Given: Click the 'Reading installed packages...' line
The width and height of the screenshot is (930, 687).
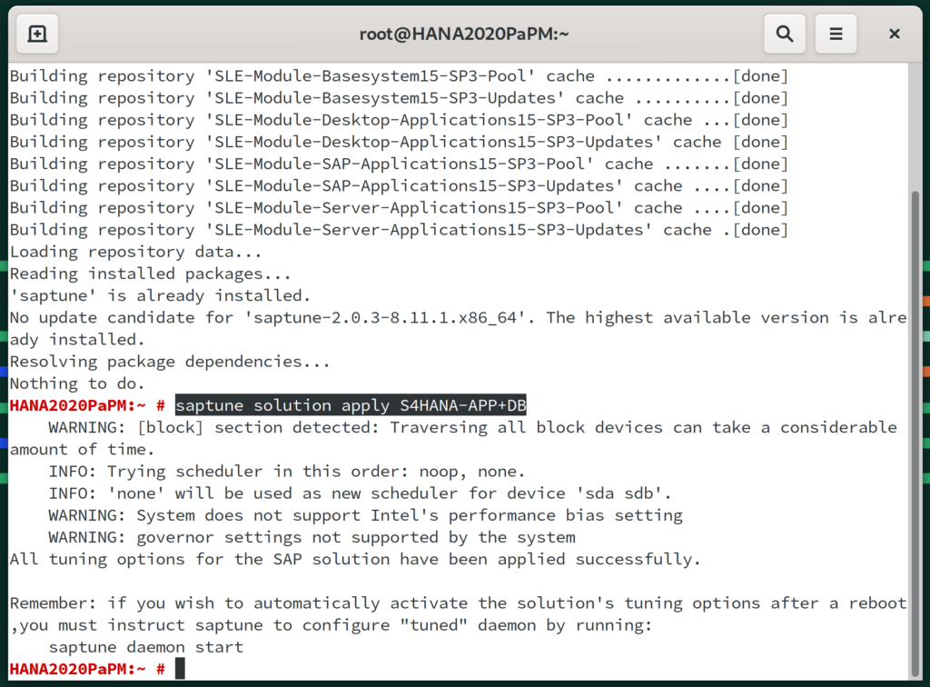Looking at the screenshot, I should 150,274.
